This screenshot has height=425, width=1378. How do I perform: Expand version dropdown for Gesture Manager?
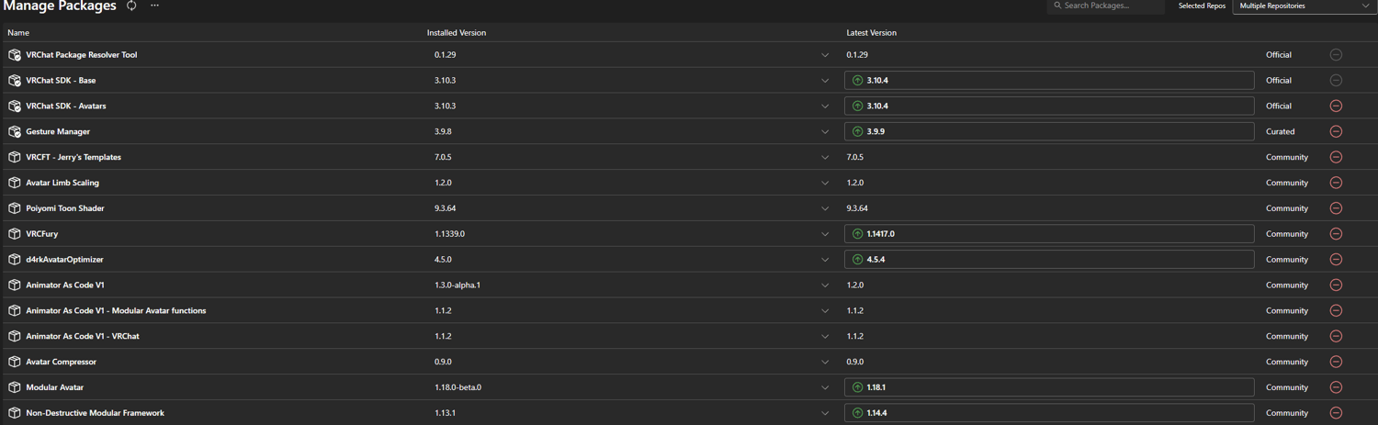click(825, 131)
